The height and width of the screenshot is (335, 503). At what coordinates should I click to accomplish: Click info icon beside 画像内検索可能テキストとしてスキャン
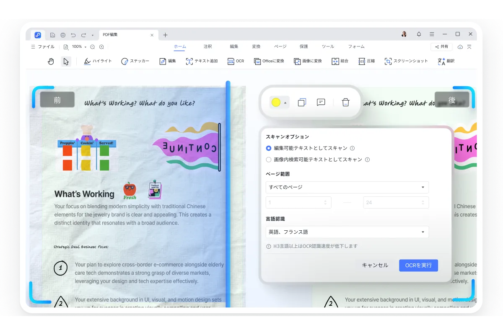pyautogui.click(x=367, y=160)
